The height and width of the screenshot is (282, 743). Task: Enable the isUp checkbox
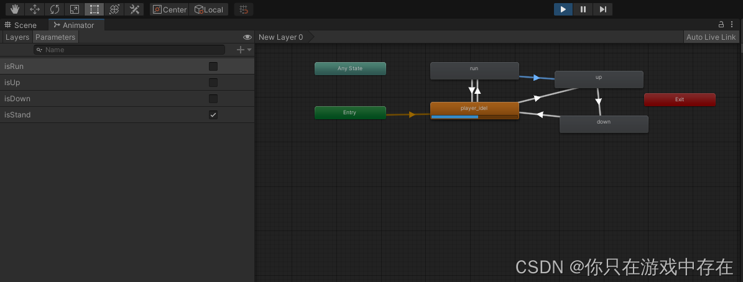(x=213, y=83)
